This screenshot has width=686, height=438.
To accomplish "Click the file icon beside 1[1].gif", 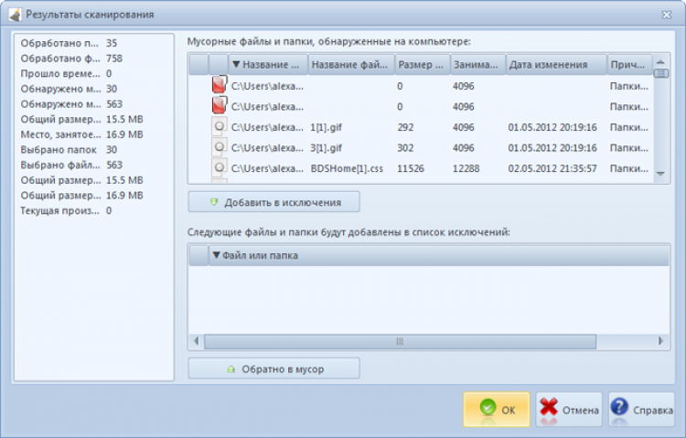I will (x=220, y=127).
